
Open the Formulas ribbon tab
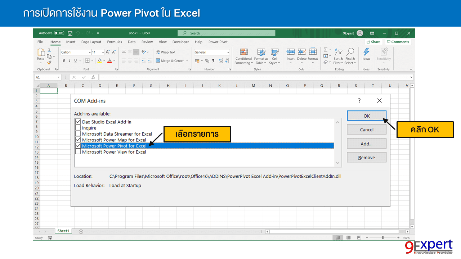[x=115, y=42]
